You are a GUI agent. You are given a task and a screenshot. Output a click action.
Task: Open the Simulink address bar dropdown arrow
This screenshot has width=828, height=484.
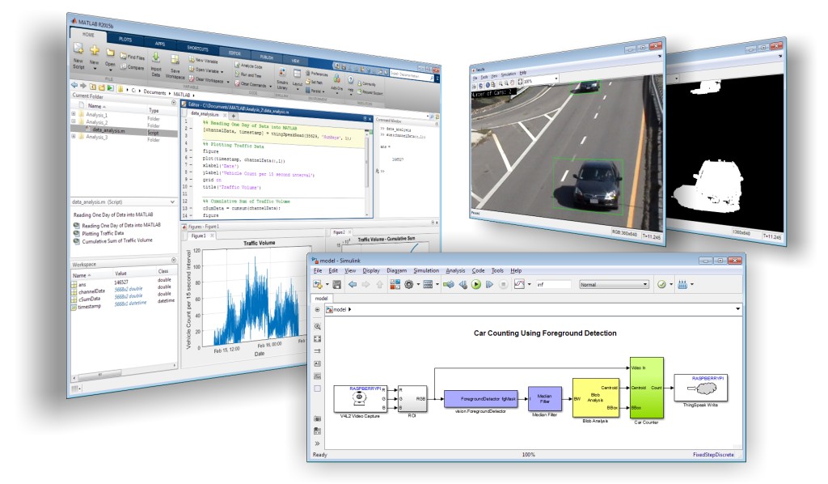tap(737, 309)
